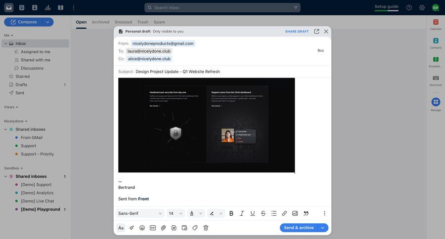Toggle underline formatting
The height and width of the screenshot is (239, 445).
coord(252,213)
